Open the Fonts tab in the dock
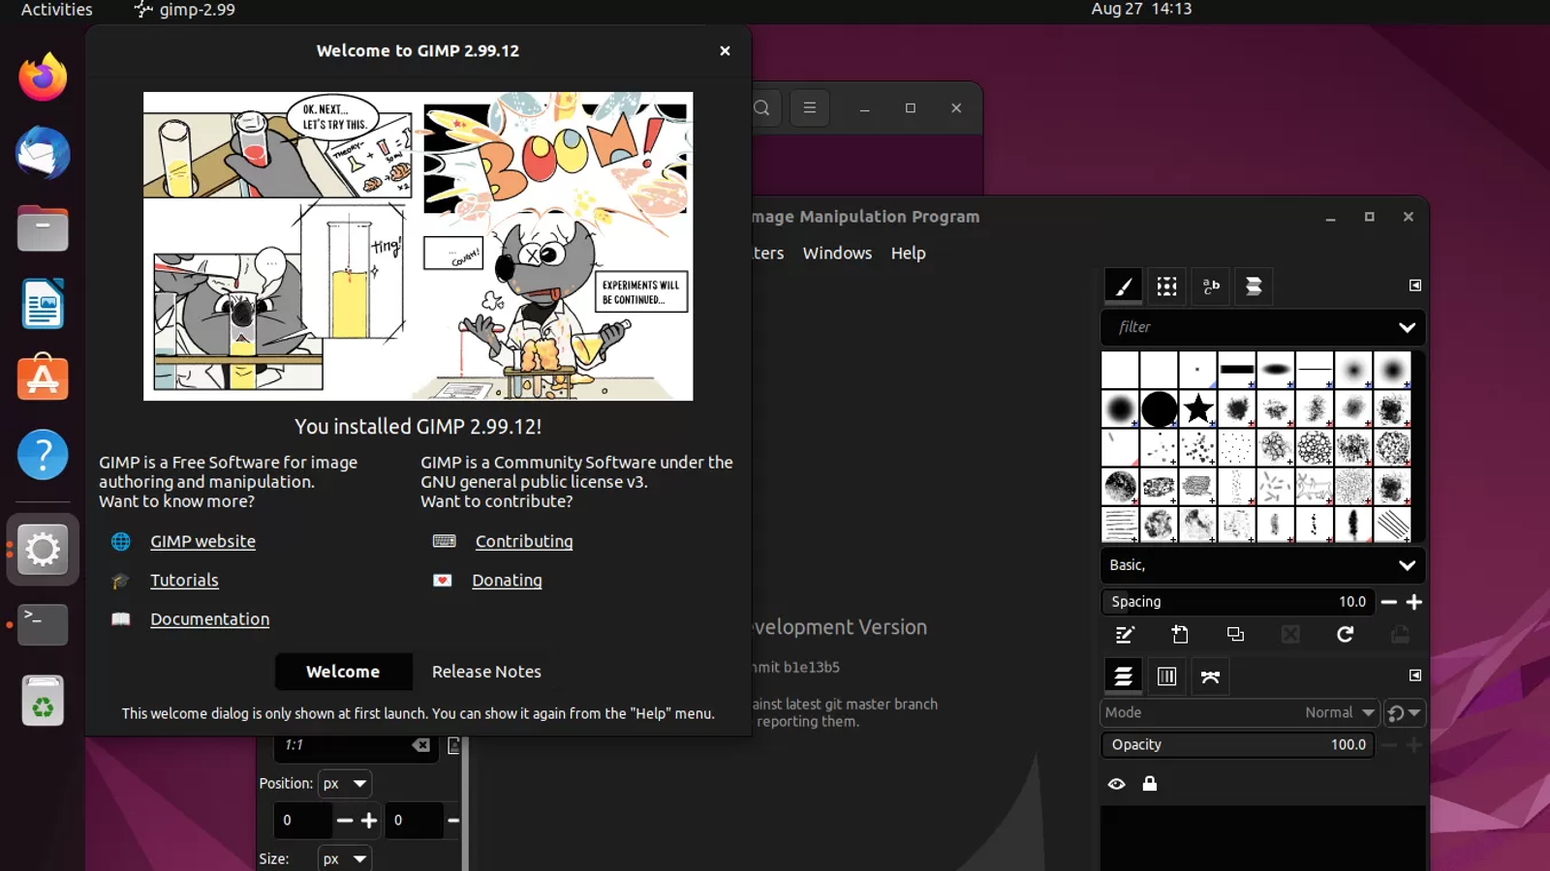 tap(1211, 286)
